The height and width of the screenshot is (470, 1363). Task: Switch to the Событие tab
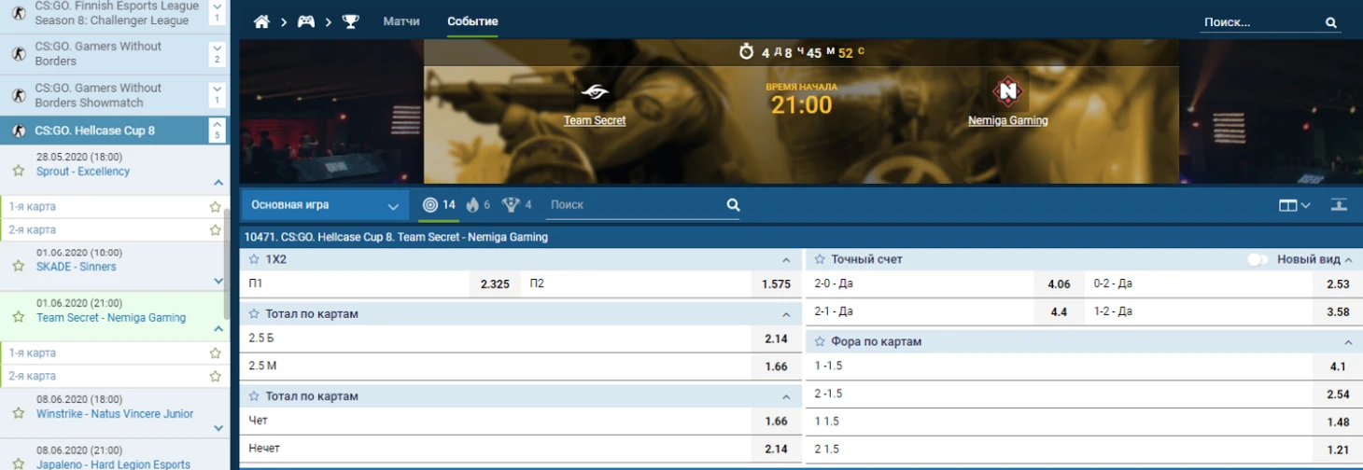pos(472,21)
